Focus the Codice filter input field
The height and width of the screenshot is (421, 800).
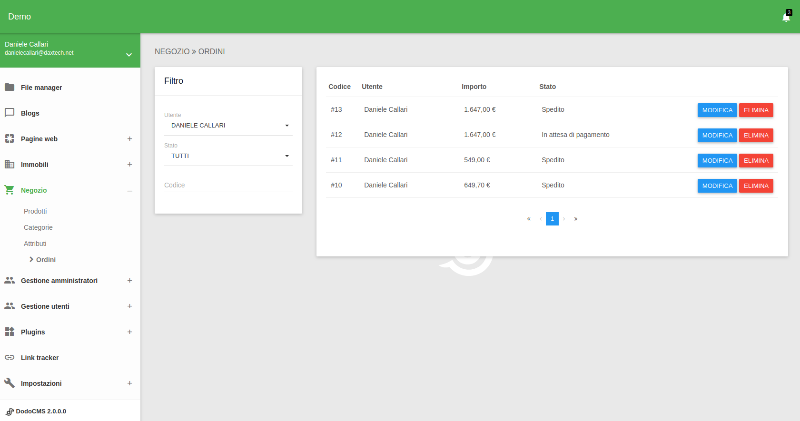coord(228,185)
